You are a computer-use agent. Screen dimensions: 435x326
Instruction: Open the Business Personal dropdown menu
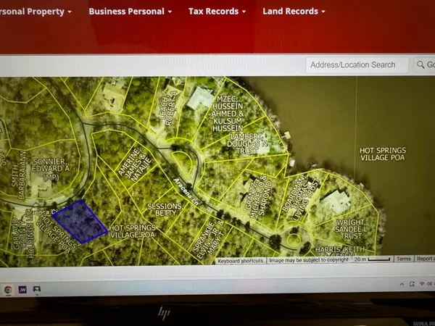130,12
